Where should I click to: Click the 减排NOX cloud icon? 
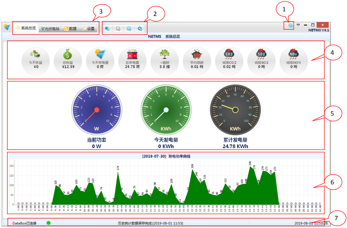(x=294, y=54)
